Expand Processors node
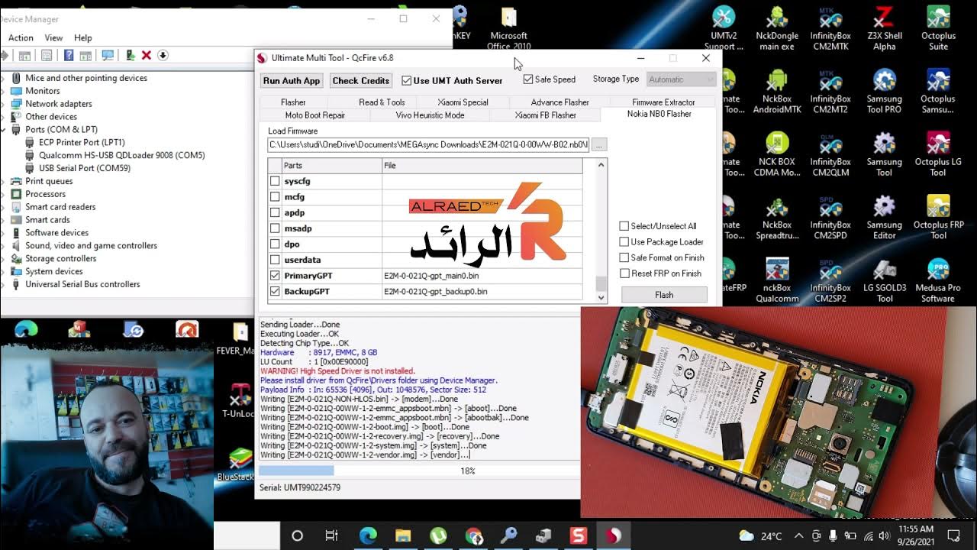The height and width of the screenshot is (550, 977). (x=5, y=194)
